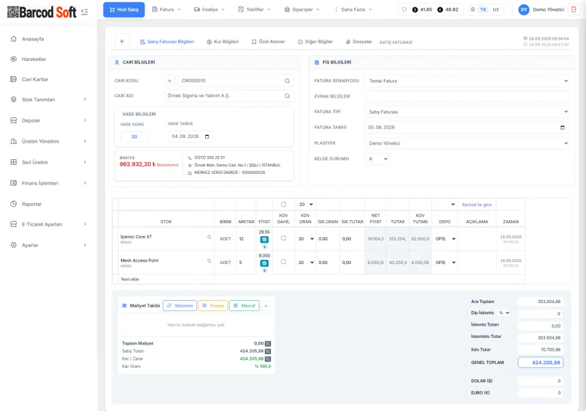This screenshot has height=411, width=586.
Task: Search cari kodu with the magnifier icon
Action: 287,80
